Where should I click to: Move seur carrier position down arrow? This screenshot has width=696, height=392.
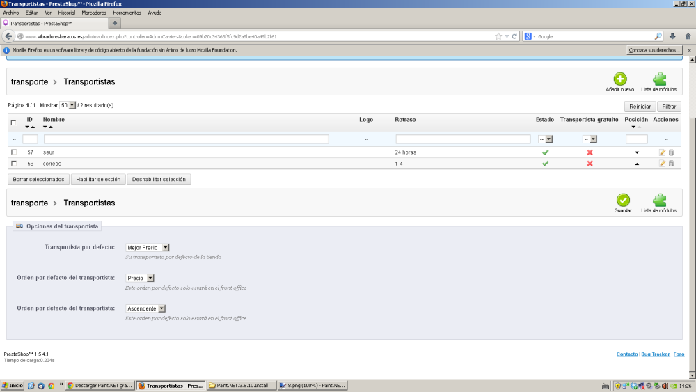click(x=637, y=152)
